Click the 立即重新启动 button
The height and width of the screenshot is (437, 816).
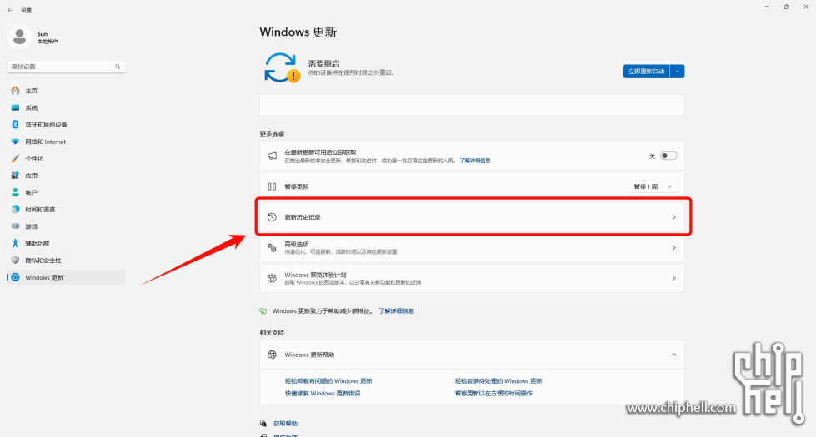646,72
